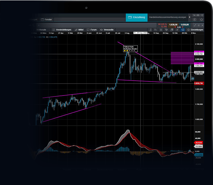Click the blue histogram value label
This screenshot has height=185, width=213.
tap(199, 155)
